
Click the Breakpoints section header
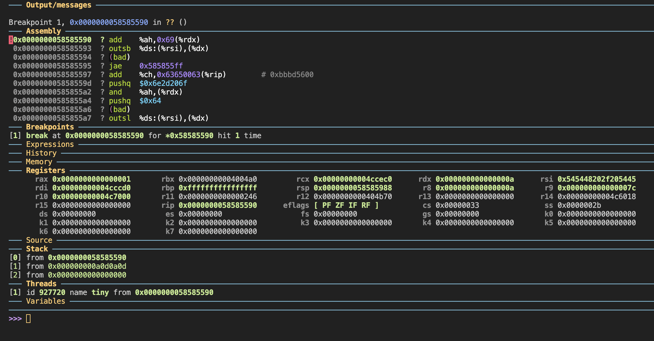tap(50, 127)
